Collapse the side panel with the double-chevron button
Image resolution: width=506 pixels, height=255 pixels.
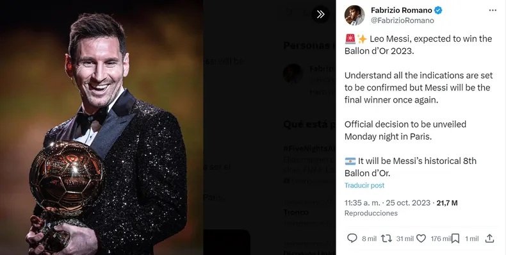click(320, 14)
